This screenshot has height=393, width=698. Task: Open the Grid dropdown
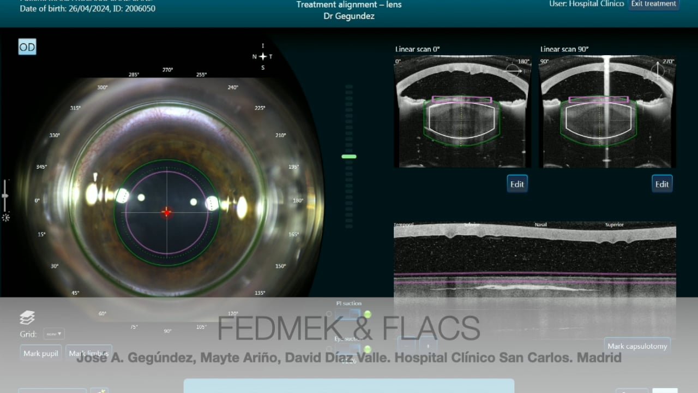53,334
